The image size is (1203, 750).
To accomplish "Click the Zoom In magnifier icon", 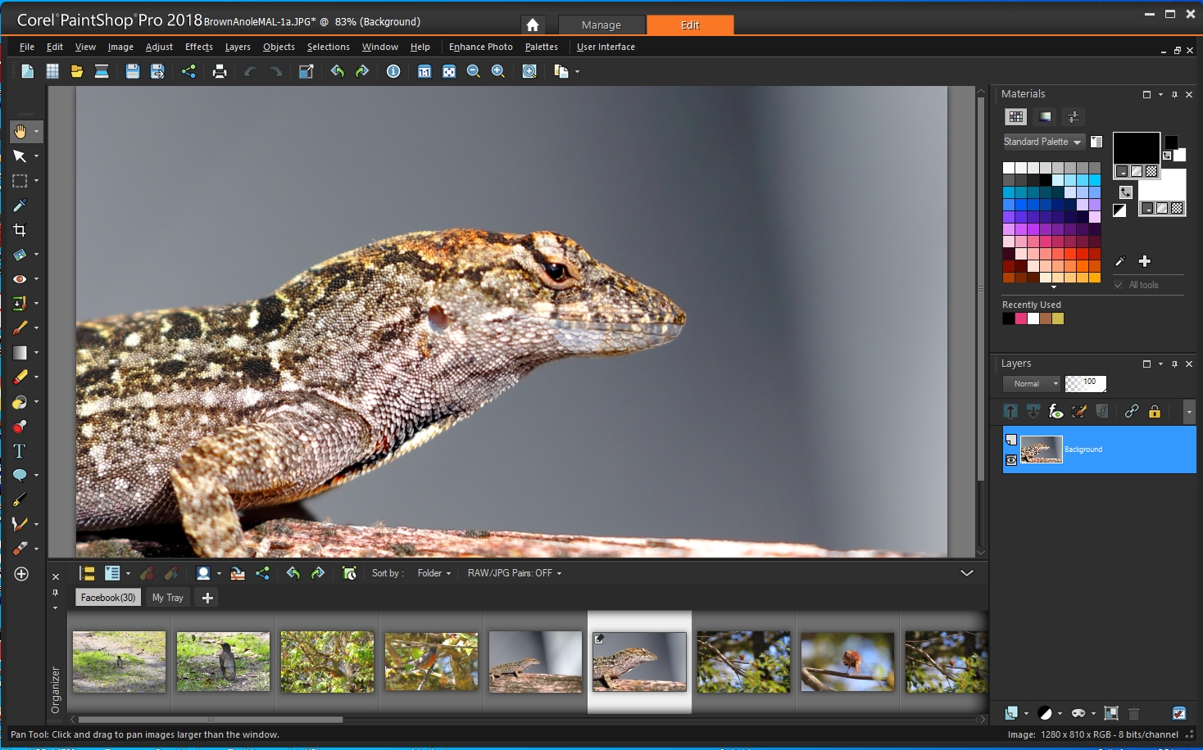I will tap(497, 72).
